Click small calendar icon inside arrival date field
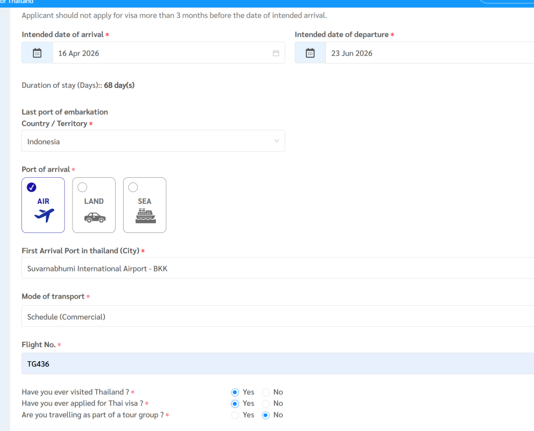The width and height of the screenshot is (534, 431). pyautogui.click(x=276, y=53)
